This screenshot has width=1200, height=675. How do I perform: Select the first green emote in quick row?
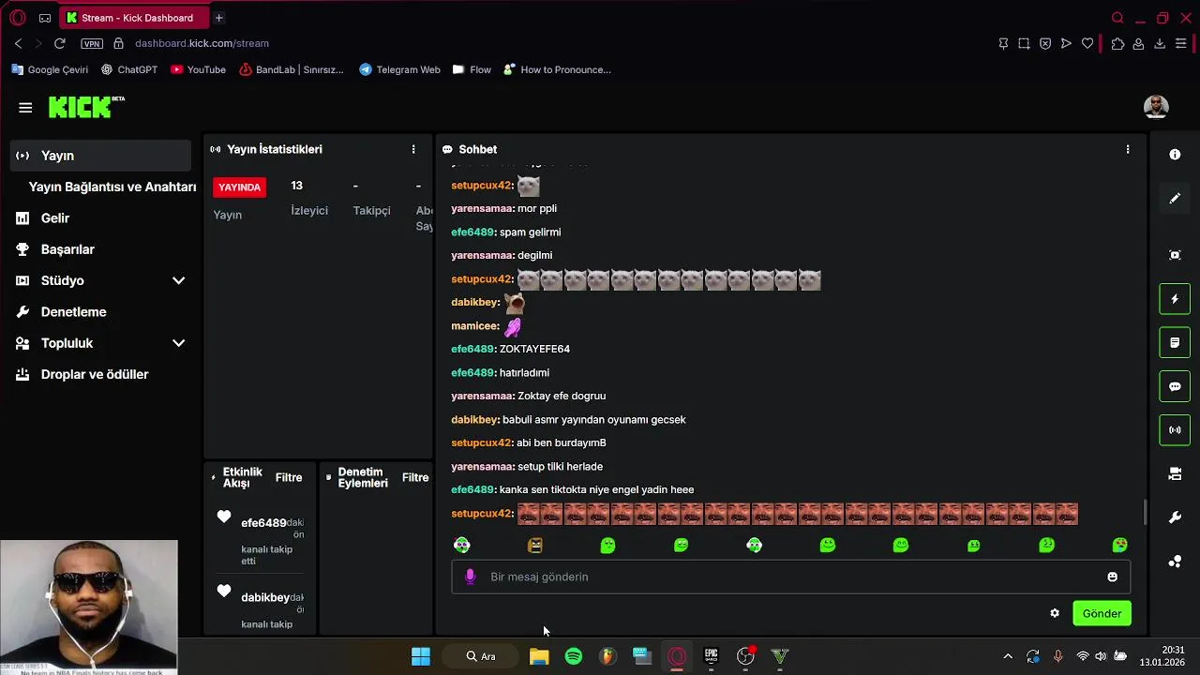462,545
